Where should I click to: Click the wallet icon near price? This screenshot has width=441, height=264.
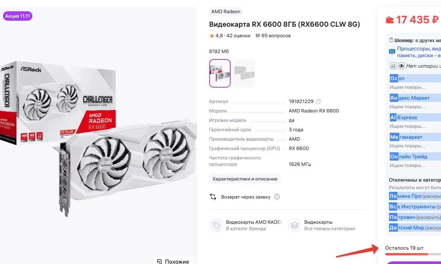click(389, 20)
